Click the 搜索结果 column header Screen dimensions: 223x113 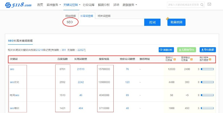tap(104, 59)
